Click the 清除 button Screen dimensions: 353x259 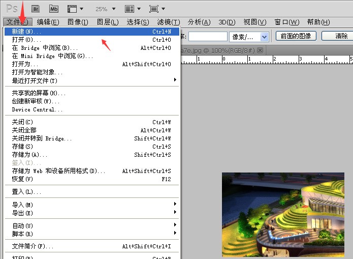(x=338, y=36)
